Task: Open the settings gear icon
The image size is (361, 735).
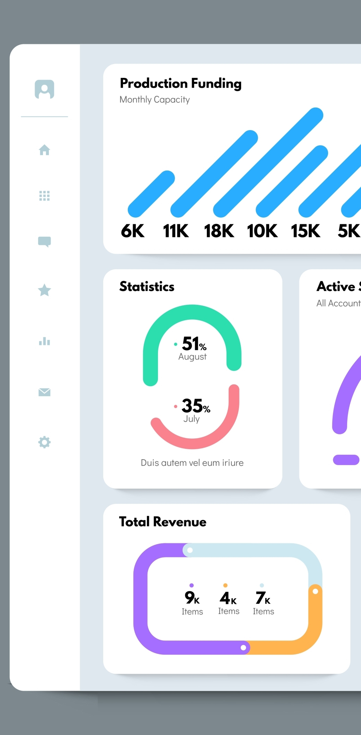Action: pos(44,442)
